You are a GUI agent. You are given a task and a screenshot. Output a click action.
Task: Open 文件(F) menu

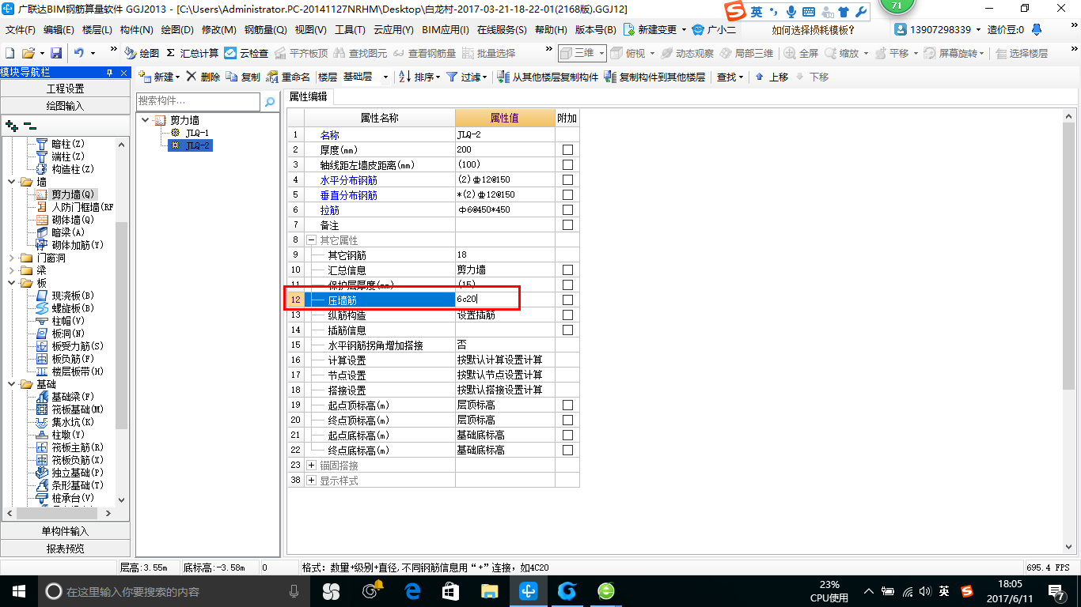[x=21, y=30]
